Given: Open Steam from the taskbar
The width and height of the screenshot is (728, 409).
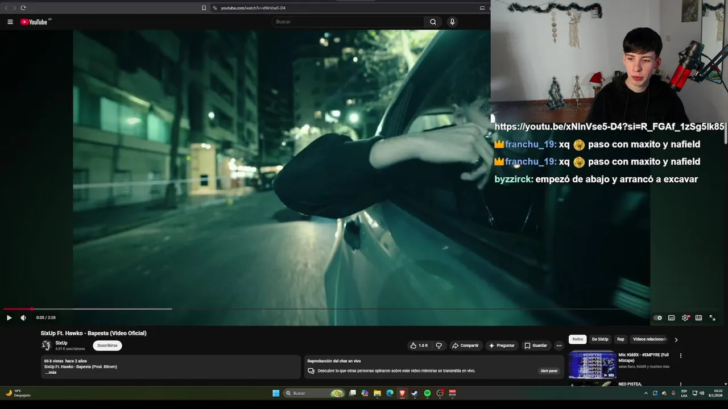Looking at the screenshot, I should [415, 393].
